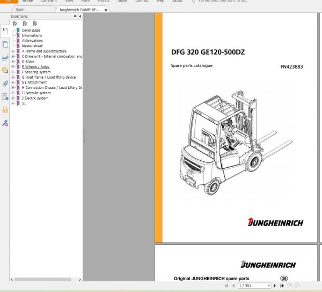
Task: Expand the S1 bookmark
Action: (x=13, y=103)
